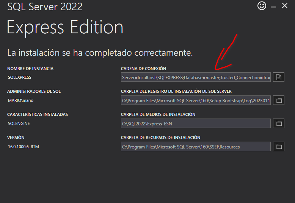This screenshot has width=295, height=203.
Task: Select the Cadena de conexión text field
Action: click(196, 77)
